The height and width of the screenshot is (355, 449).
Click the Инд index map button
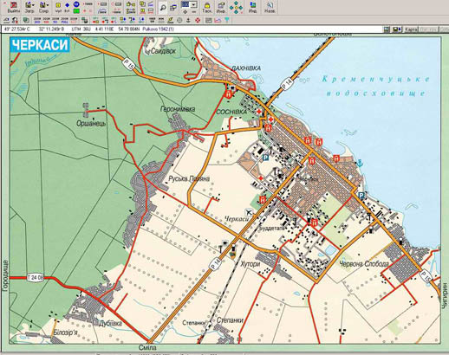(253, 8)
